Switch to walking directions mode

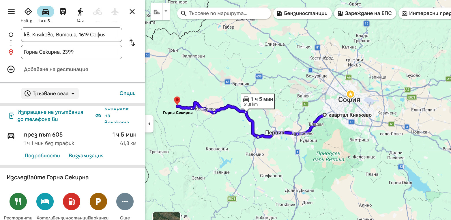pos(80,12)
